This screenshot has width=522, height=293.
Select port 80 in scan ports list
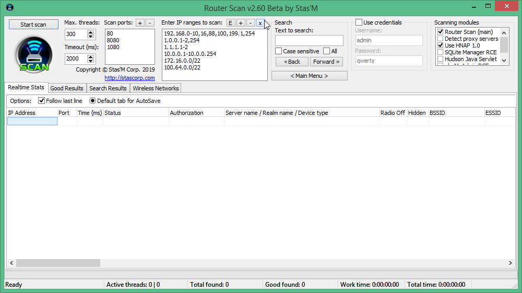point(110,33)
